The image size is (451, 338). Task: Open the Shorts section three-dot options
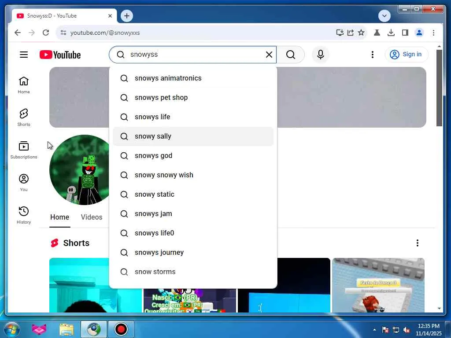tap(418, 243)
